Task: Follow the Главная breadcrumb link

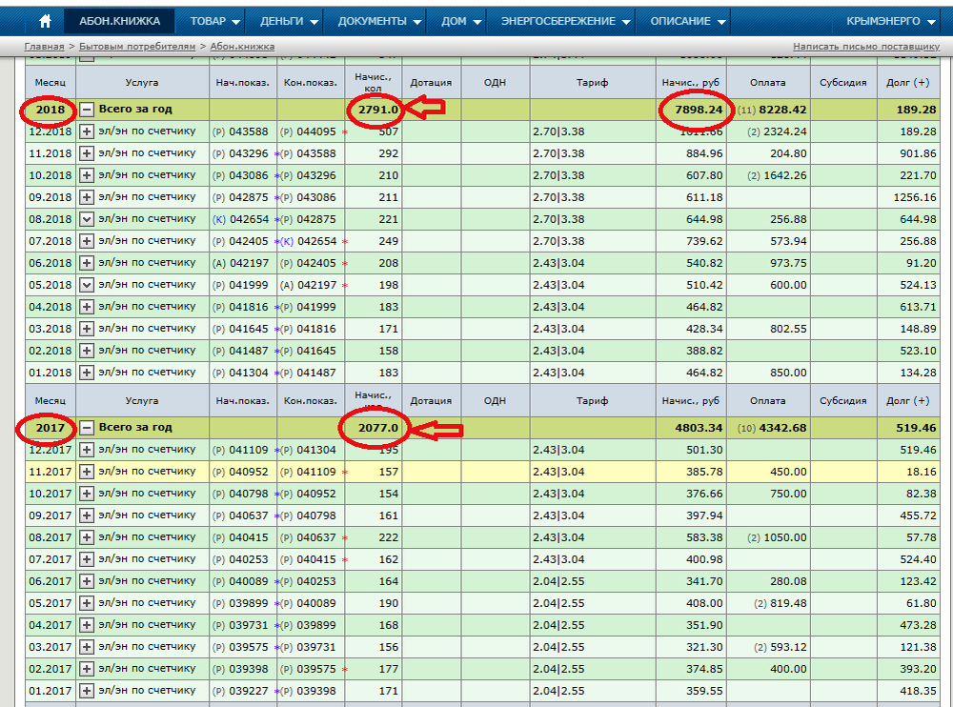Action: pos(44,46)
